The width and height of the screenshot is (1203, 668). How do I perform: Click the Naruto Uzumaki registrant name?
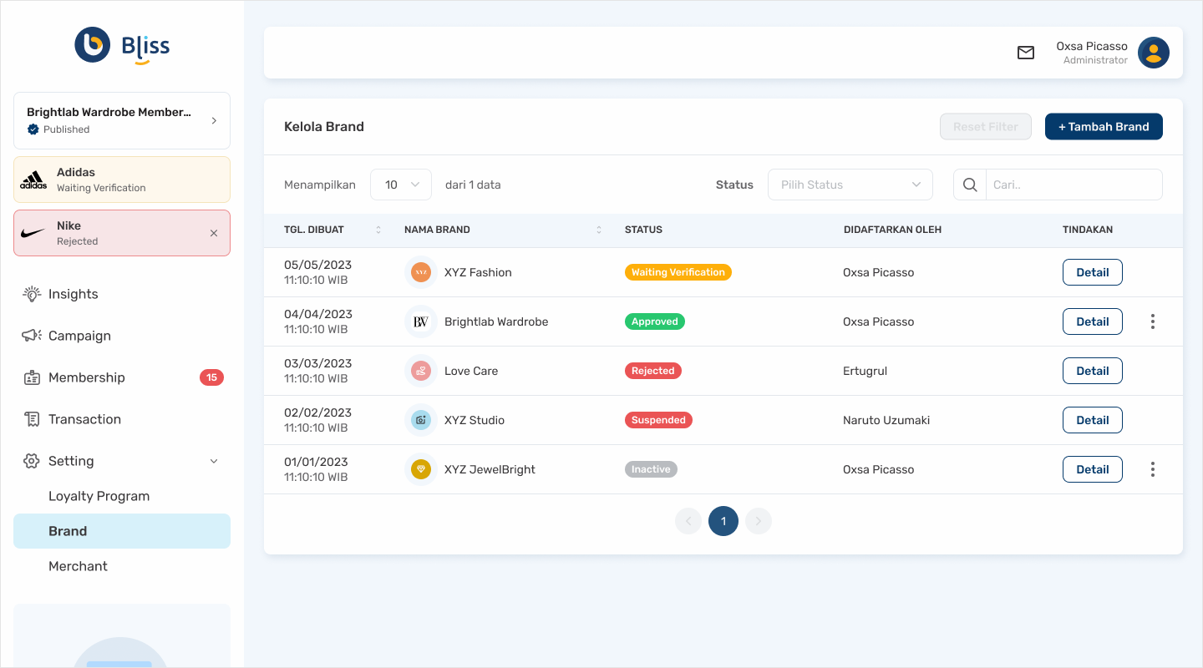(x=886, y=420)
